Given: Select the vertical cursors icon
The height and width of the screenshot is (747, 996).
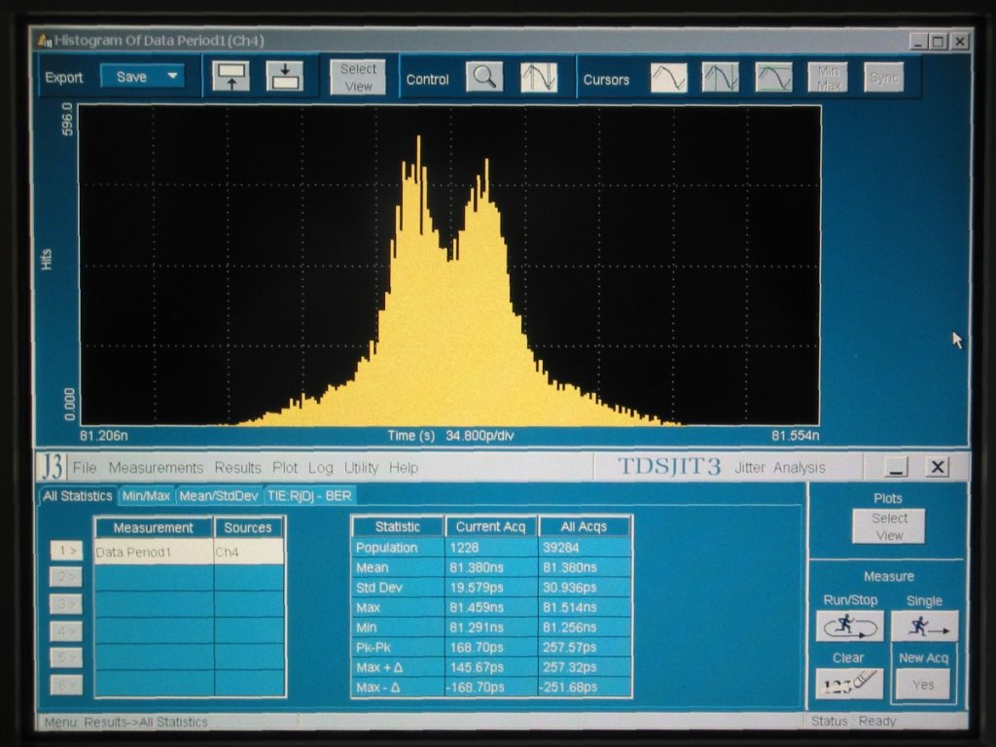Looking at the screenshot, I should (721, 78).
